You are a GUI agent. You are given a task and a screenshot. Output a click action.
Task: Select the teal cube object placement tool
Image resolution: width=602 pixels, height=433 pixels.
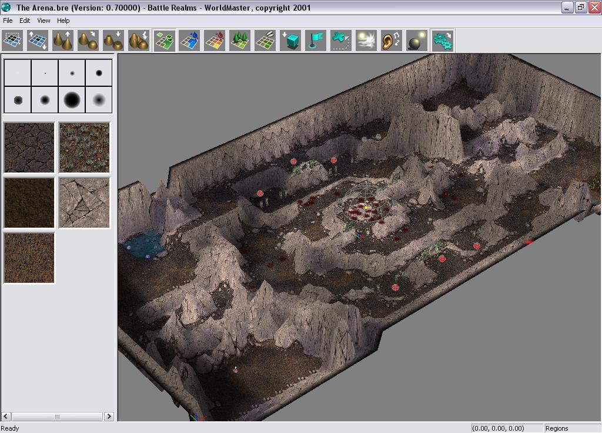click(x=290, y=40)
